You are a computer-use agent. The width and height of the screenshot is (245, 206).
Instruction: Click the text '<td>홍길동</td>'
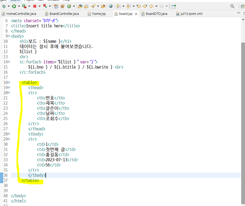click(x=53, y=154)
